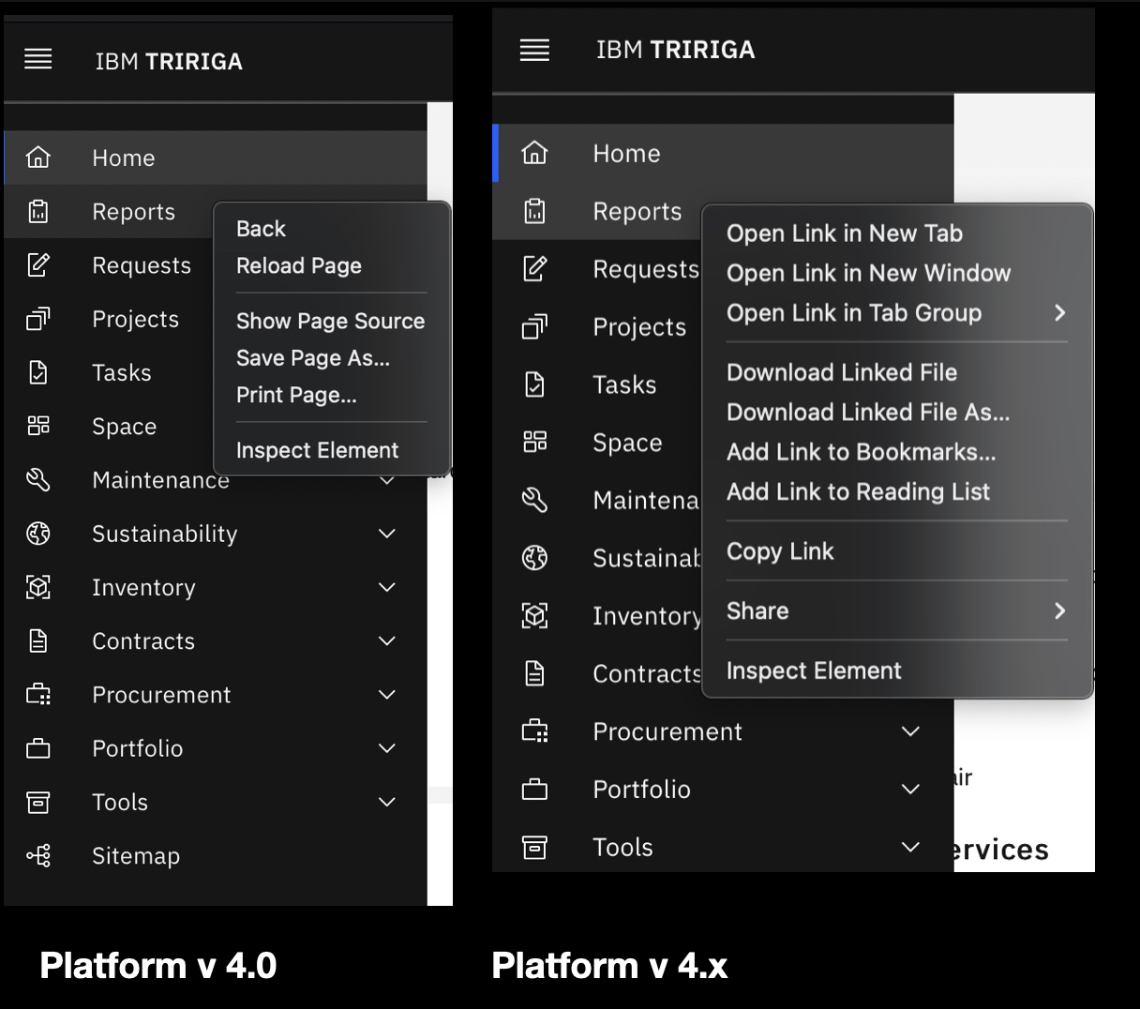Screen dimensions: 1140x1009
Task: Open Share submenu arrow
Action: (x=1059, y=610)
